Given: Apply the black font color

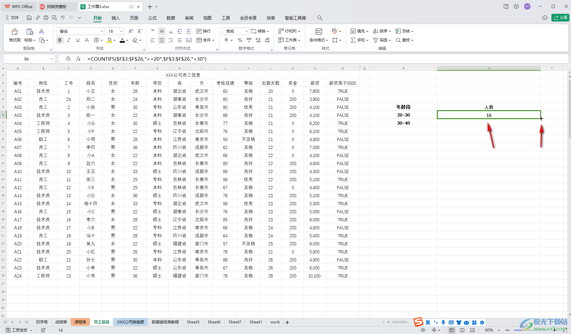Looking at the screenshot, I should [122, 40].
